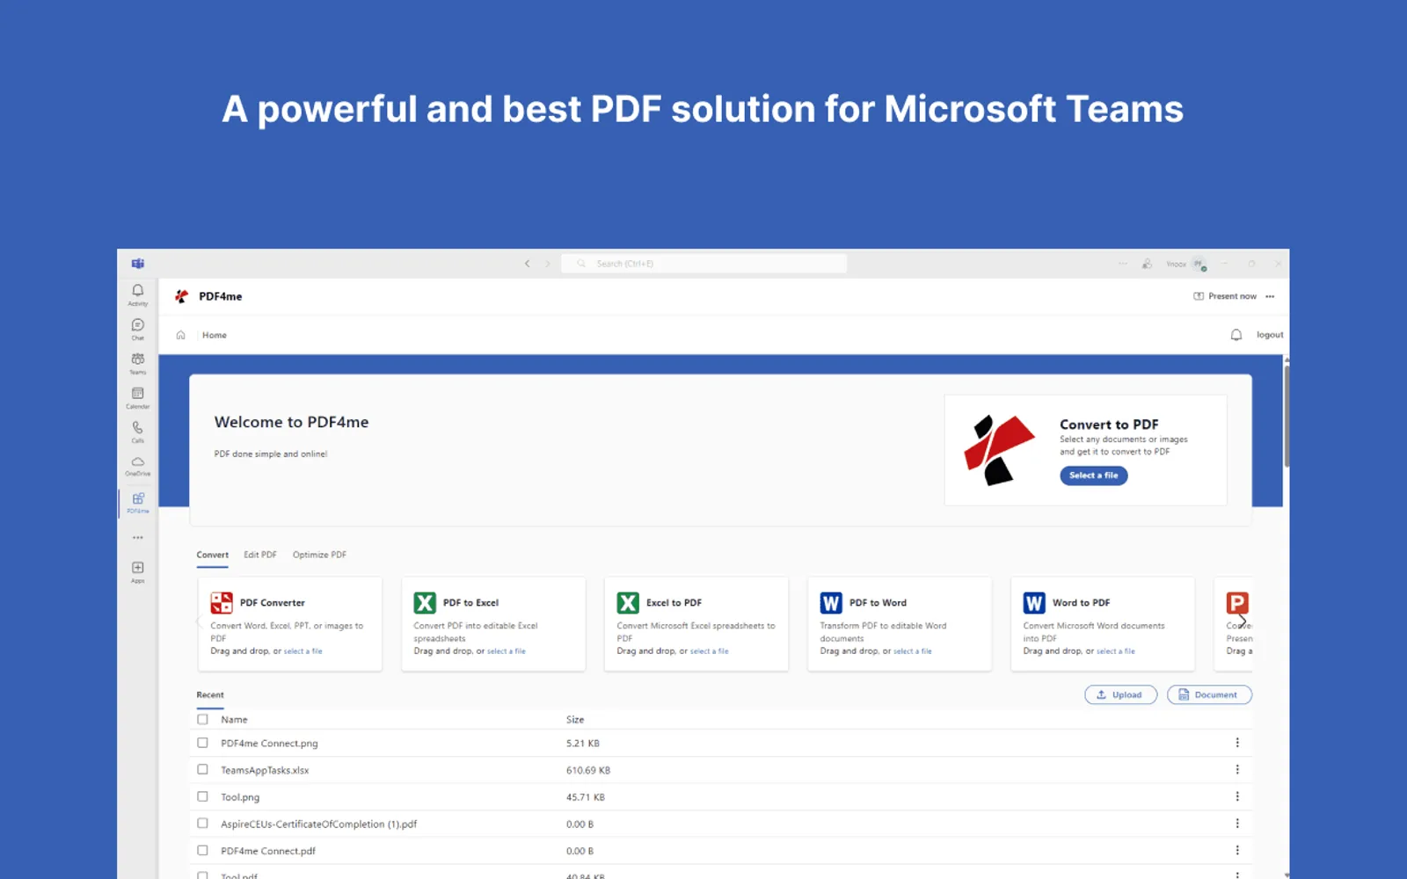This screenshot has width=1407, height=879.
Task: Go forward with the title bar arrow
Action: (x=547, y=264)
